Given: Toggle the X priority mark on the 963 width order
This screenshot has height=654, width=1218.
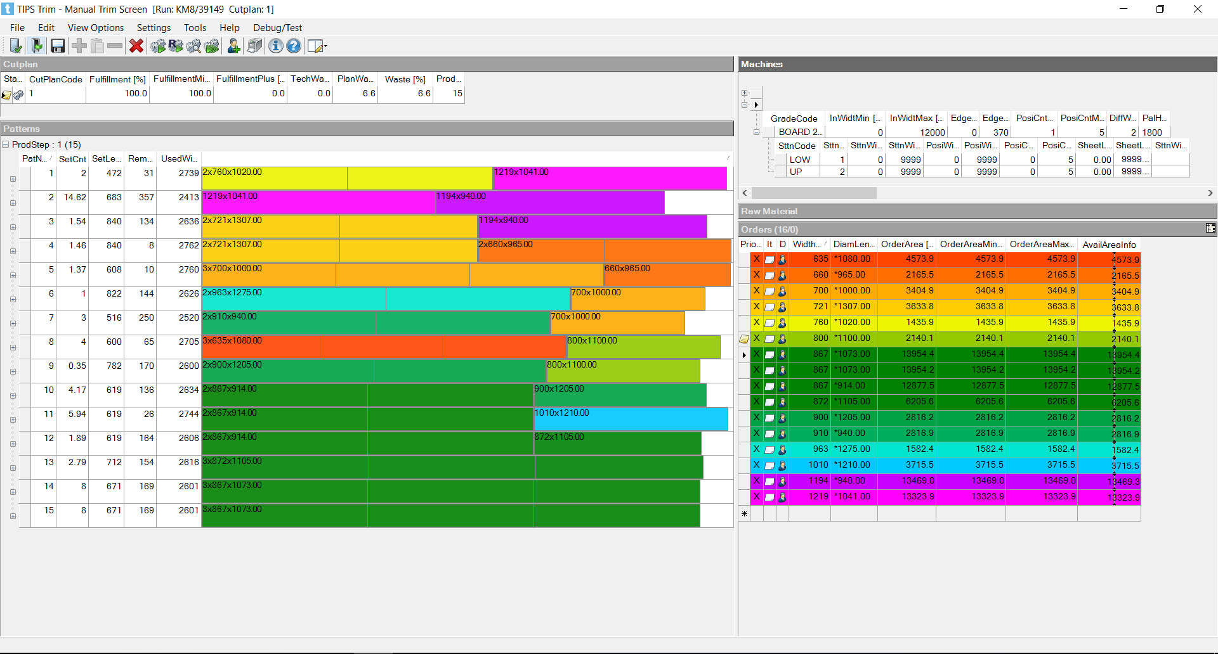Looking at the screenshot, I should pyautogui.click(x=756, y=449).
